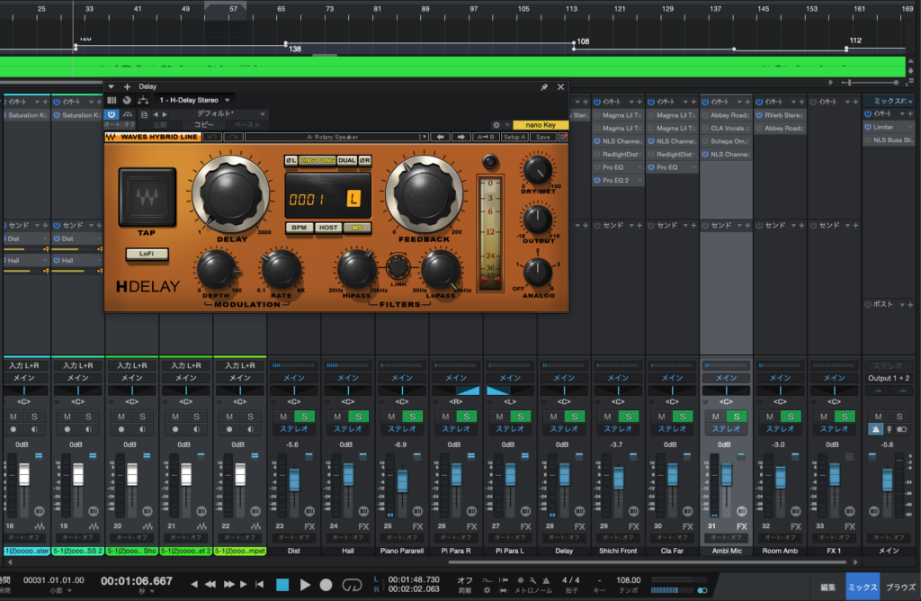Mute the Hall channel
The height and width of the screenshot is (601, 921).
338,417
